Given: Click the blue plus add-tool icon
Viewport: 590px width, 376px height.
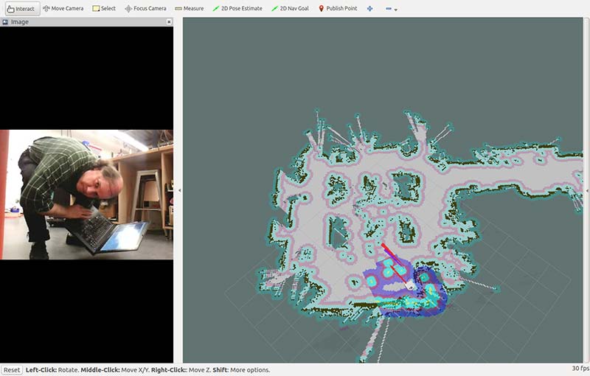Looking at the screenshot, I should coord(370,8).
